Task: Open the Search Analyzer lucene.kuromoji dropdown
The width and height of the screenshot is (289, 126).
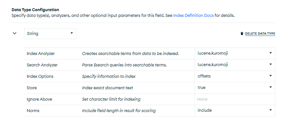Action: [235, 65]
